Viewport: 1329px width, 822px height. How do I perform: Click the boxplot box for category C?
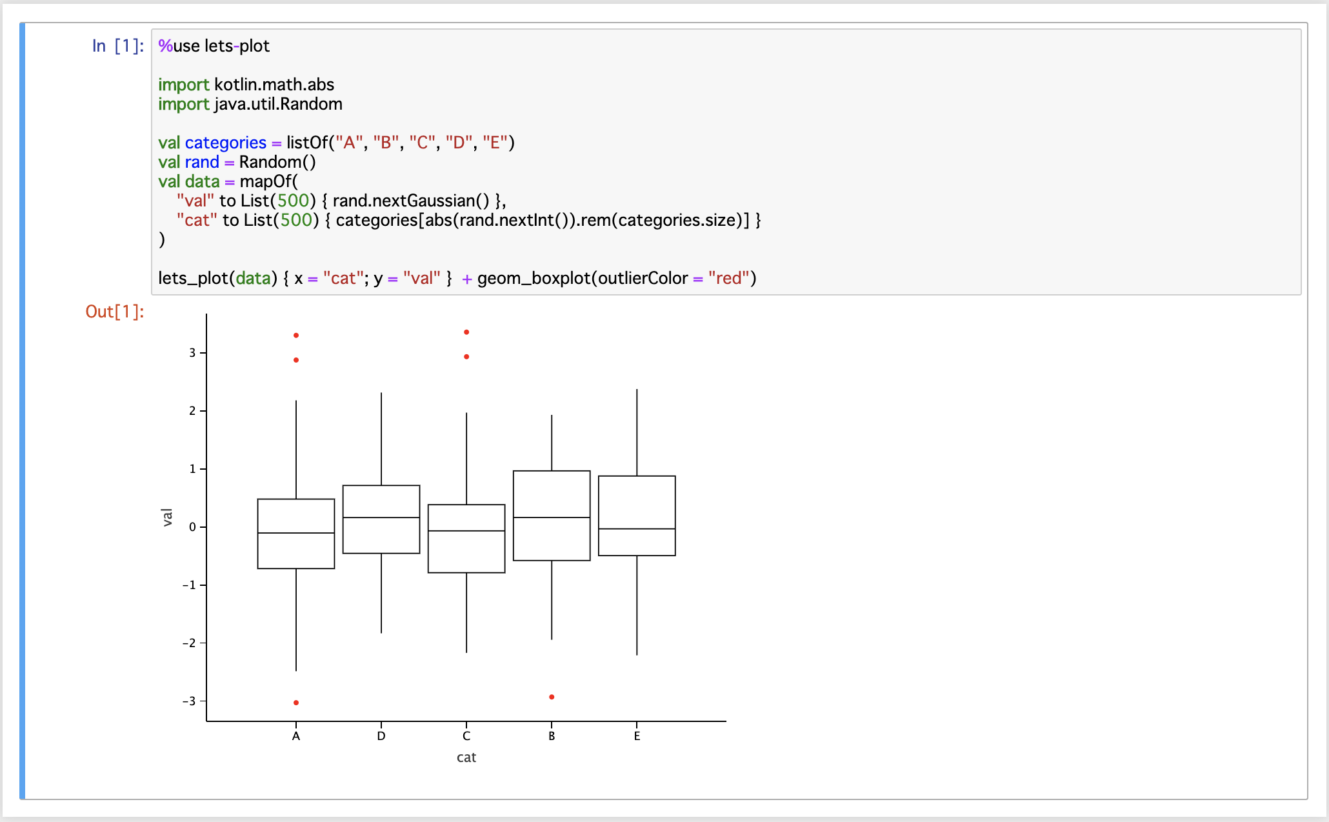click(466, 539)
